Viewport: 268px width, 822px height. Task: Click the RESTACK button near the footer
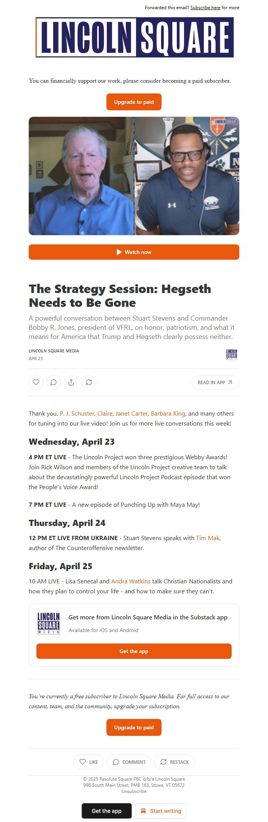tap(174, 762)
